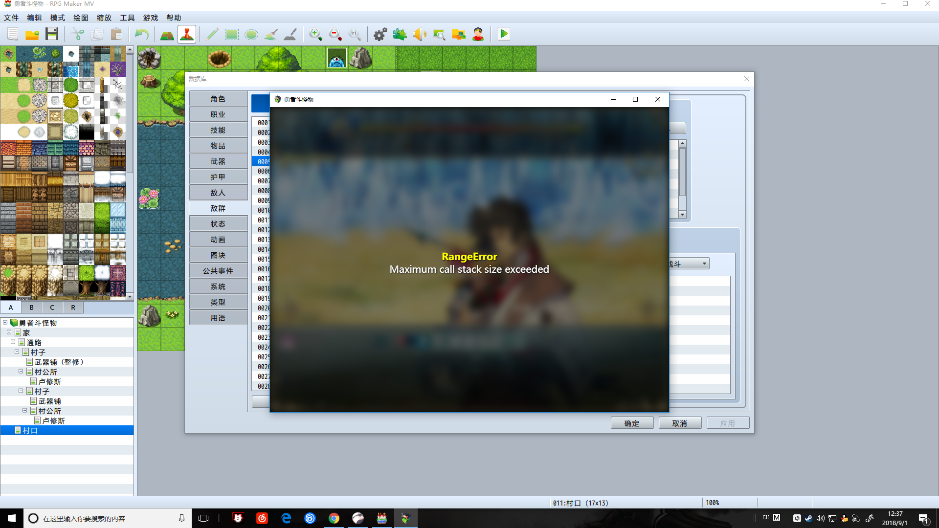This screenshot has width=939, height=528.
Task: Click the Zoom Out magnifier icon
Action: click(x=335, y=34)
